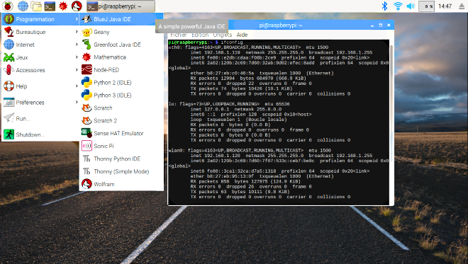The width and height of the screenshot is (468, 264).
Task: Click the eject icon in the tray
Action: click(462, 6)
